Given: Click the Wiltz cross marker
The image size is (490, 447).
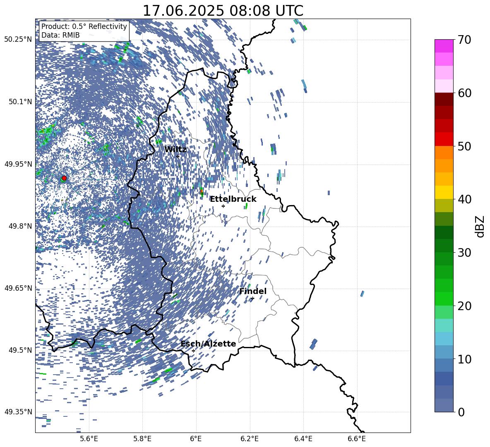Looking at the screenshot, I should (x=178, y=156).
